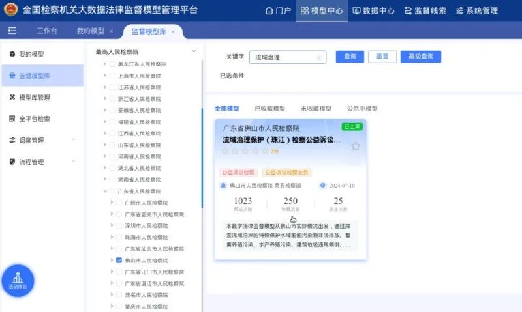The height and width of the screenshot is (312, 522).
Task: Click the 活动排名 floating round button
Action: [x=18, y=281]
